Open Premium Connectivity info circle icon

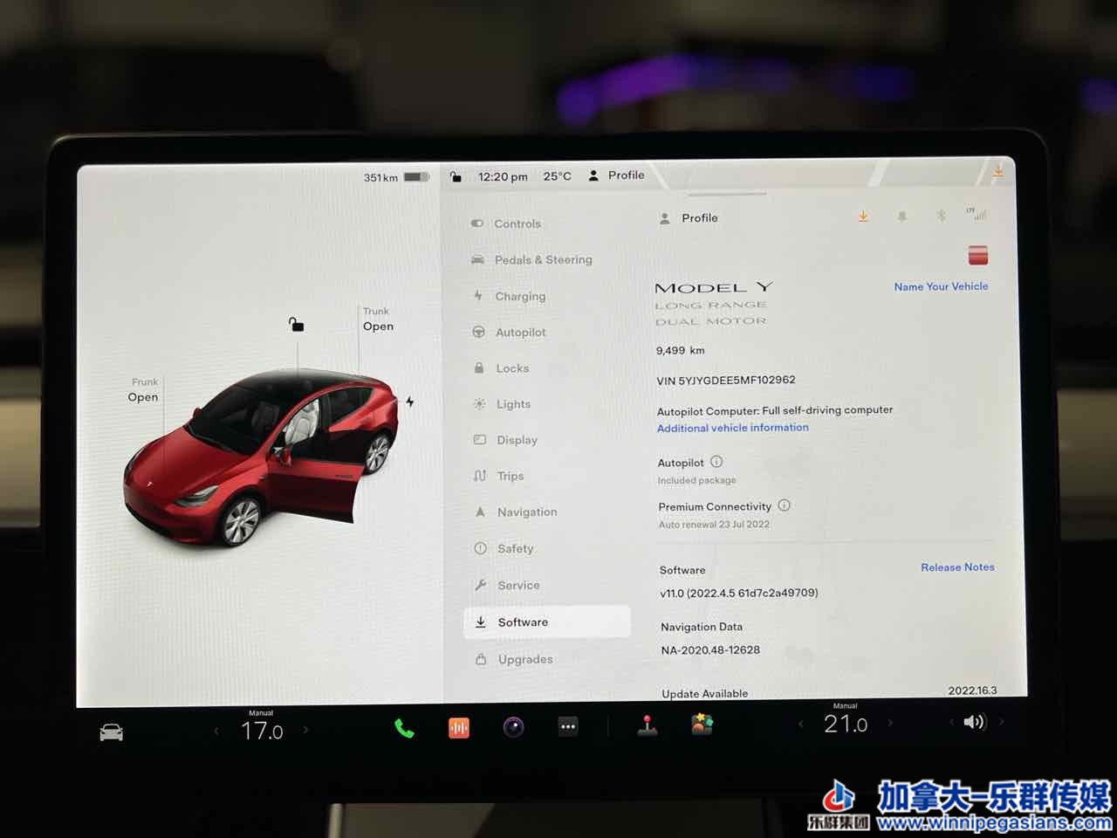[784, 505]
